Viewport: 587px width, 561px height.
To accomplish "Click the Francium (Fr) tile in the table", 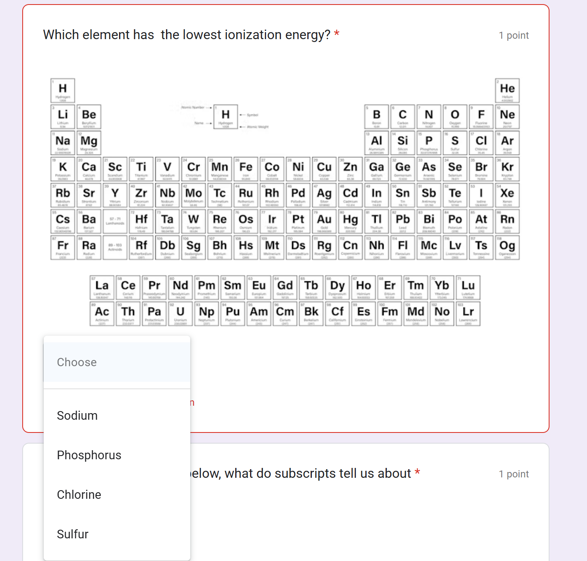I will [x=63, y=247].
